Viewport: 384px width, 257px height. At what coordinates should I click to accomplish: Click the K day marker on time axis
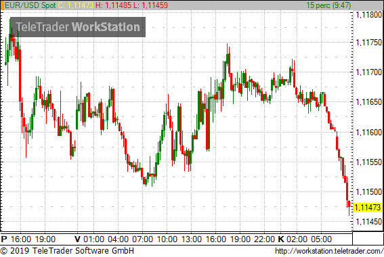click(x=281, y=239)
